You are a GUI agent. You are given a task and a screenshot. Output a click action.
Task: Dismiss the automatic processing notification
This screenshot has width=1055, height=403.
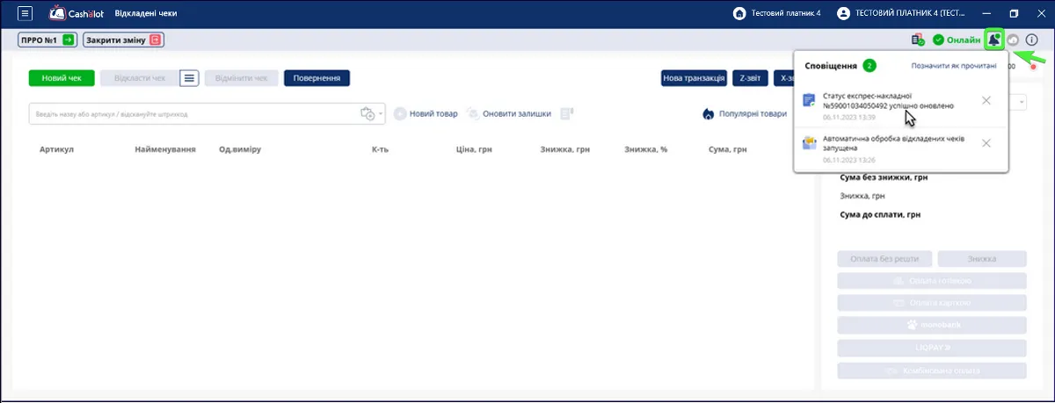pos(986,143)
